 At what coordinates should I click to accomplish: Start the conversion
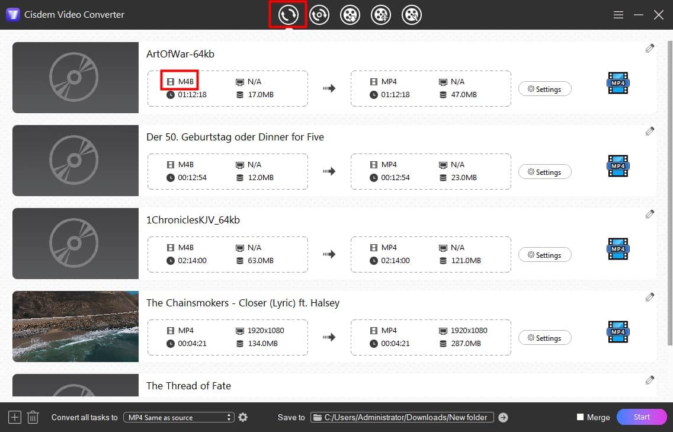pyautogui.click(x=642, y=417)
